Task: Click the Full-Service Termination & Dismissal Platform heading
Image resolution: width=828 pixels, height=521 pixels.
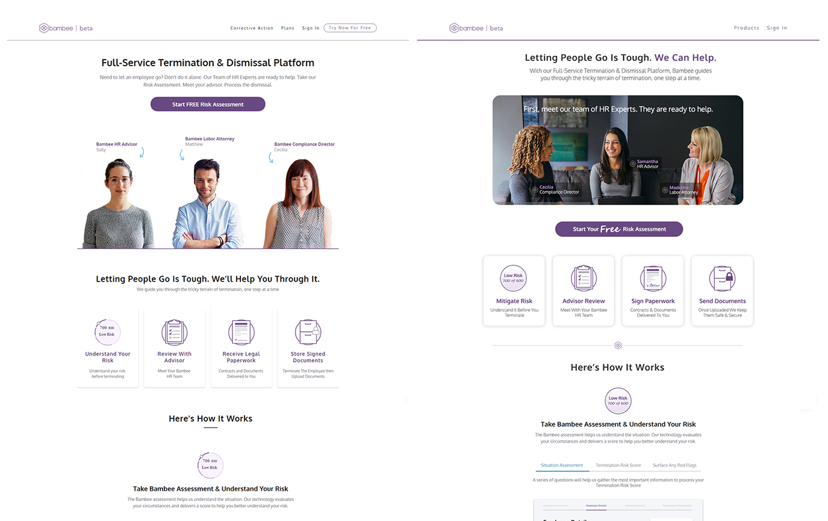Action: (x=208, y=63)
